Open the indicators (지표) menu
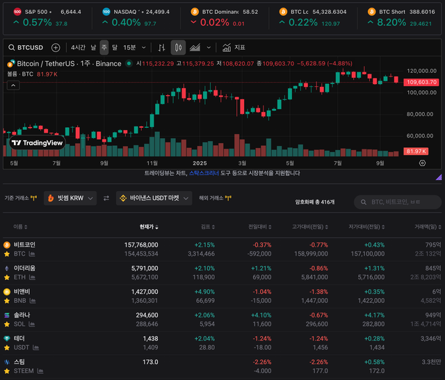445x380 pixels. (x=234, y=48)
